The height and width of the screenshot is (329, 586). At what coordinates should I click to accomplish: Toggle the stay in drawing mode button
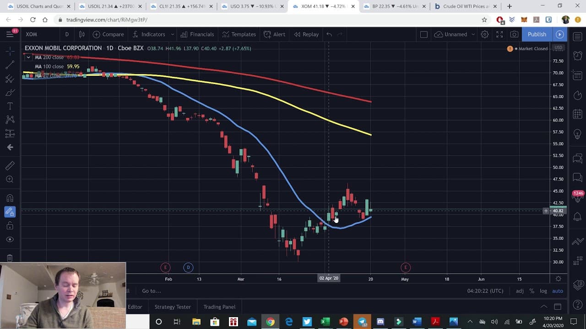click(x=10, y=212)
